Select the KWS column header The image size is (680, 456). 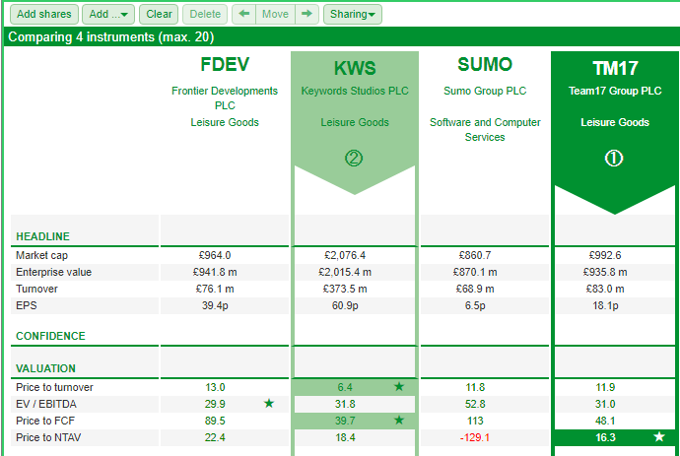click(x=355, y=68)
